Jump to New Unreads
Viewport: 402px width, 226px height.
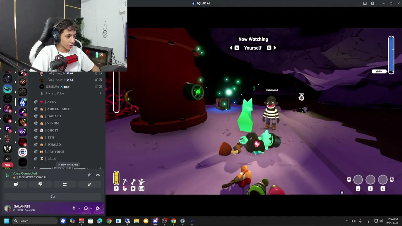pos(68,164)
